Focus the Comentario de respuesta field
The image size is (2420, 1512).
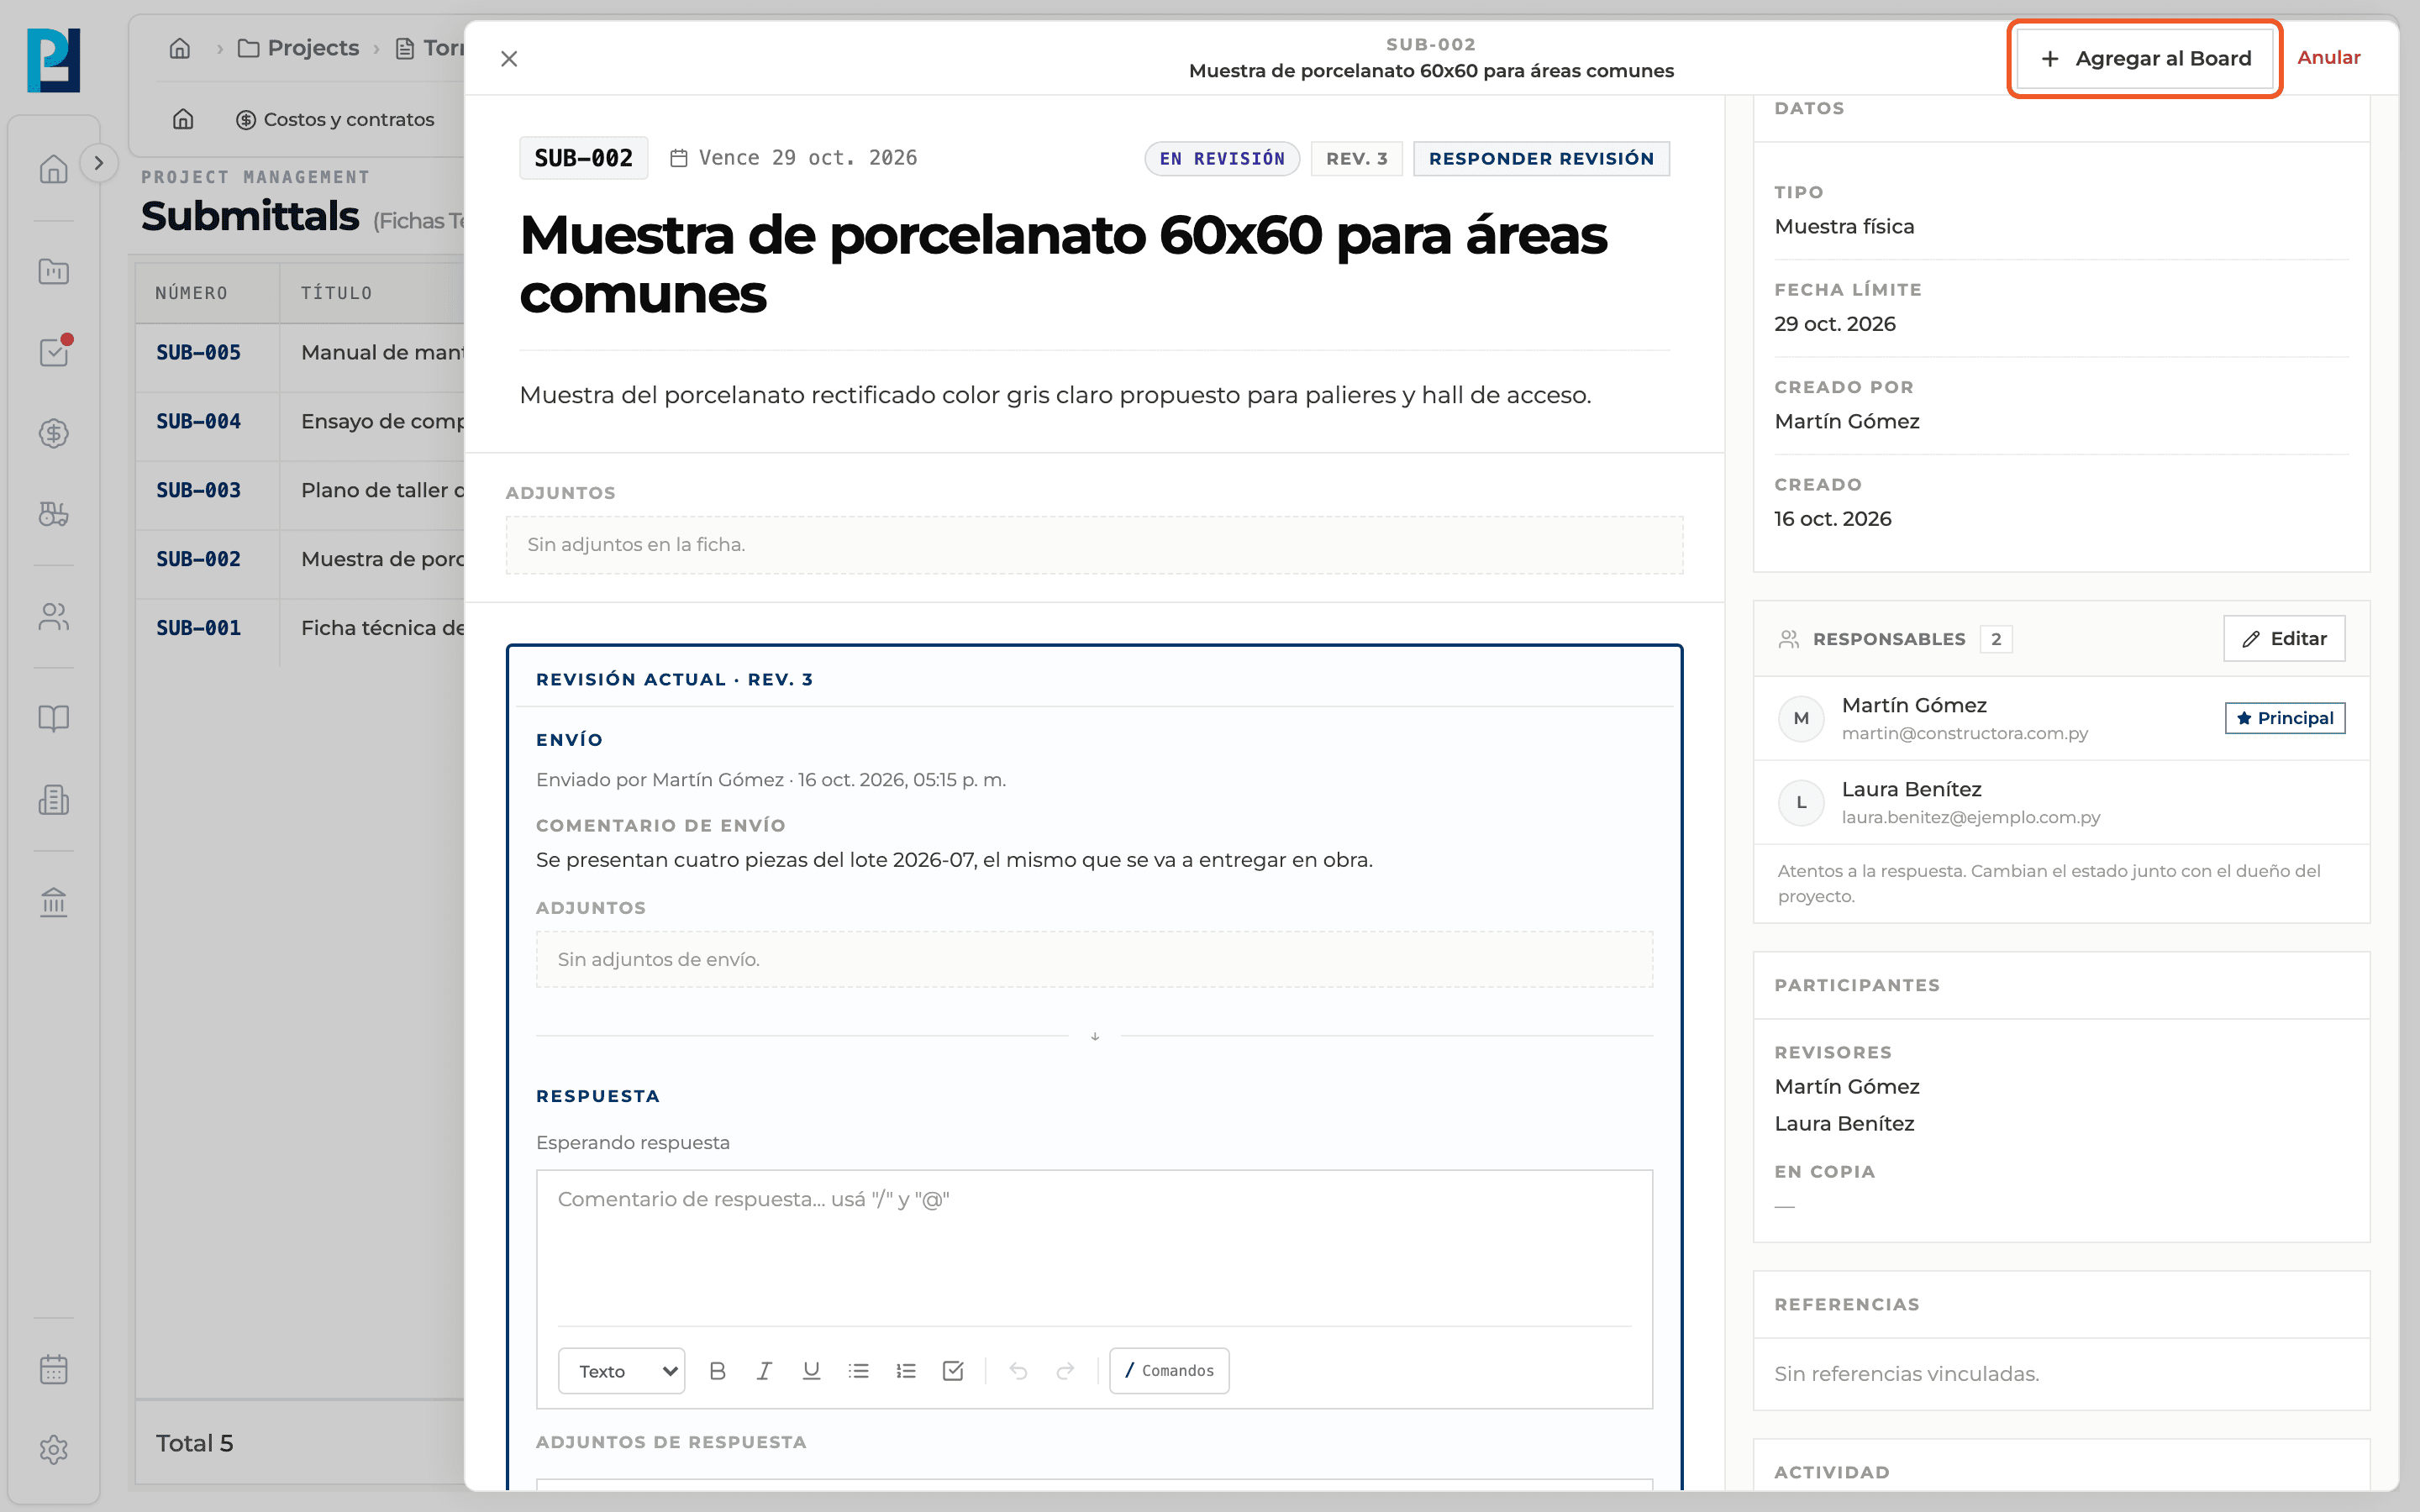click(1094, 1247)
